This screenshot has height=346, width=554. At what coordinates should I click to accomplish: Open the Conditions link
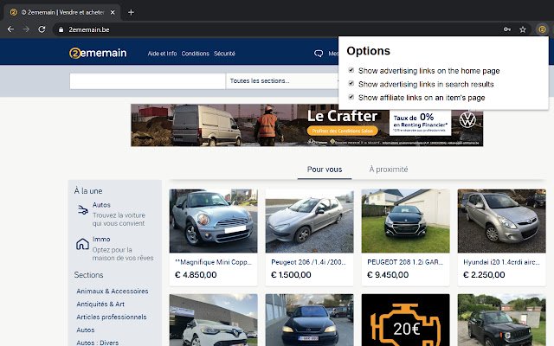pos(195,54)
